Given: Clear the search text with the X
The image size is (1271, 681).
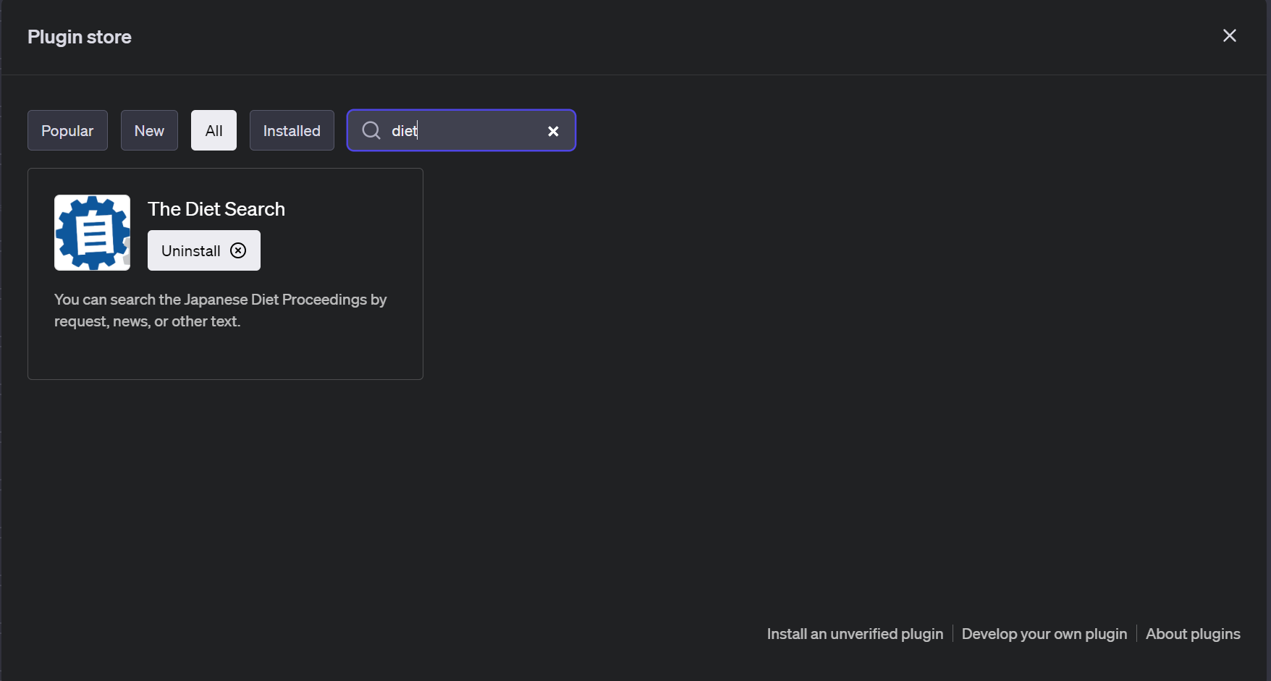Looking at the screenshot, I should [553, 131].
